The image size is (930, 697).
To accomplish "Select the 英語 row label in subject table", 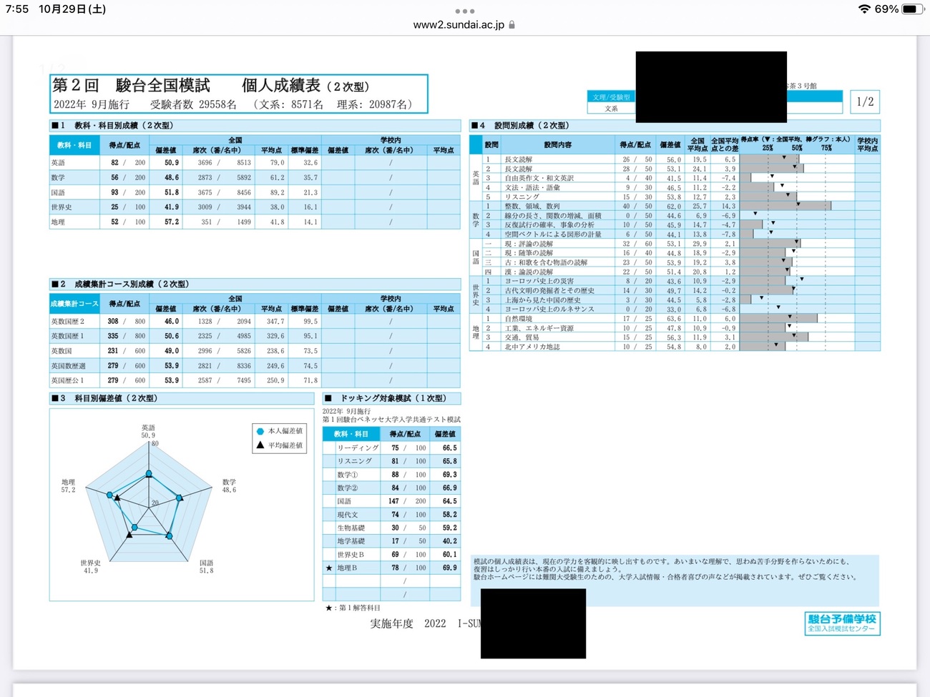I will tap(58, 163).
